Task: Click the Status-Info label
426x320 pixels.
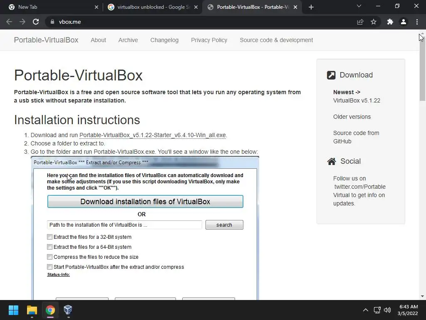Action: (x=58, y=274)
